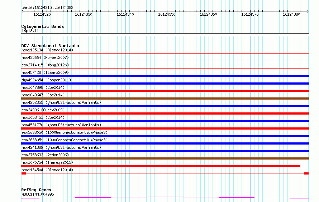This screenshot has height=202, width=319.
Task: Select the nsv1070754 (Thareja2015) red bar
Action: [x=161, y=166]
